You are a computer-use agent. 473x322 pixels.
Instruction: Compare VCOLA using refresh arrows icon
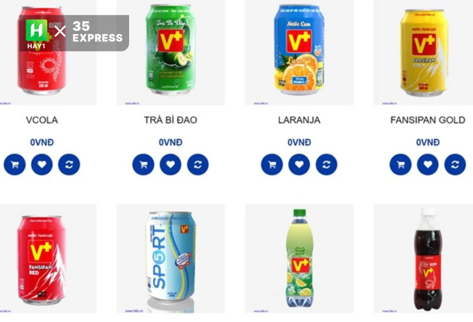coord(69,164)
